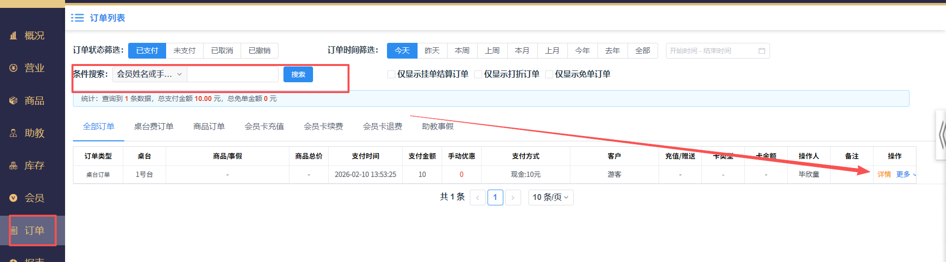946x262 pixels.
Task: Click payment time 2026-02-10 13:53:25
Action: 365,174
